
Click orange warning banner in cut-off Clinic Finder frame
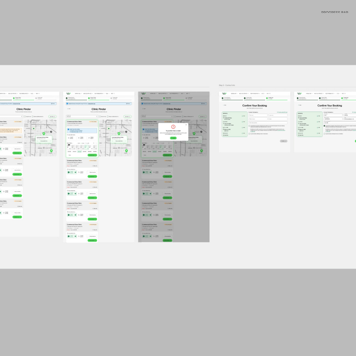[11, 130]
